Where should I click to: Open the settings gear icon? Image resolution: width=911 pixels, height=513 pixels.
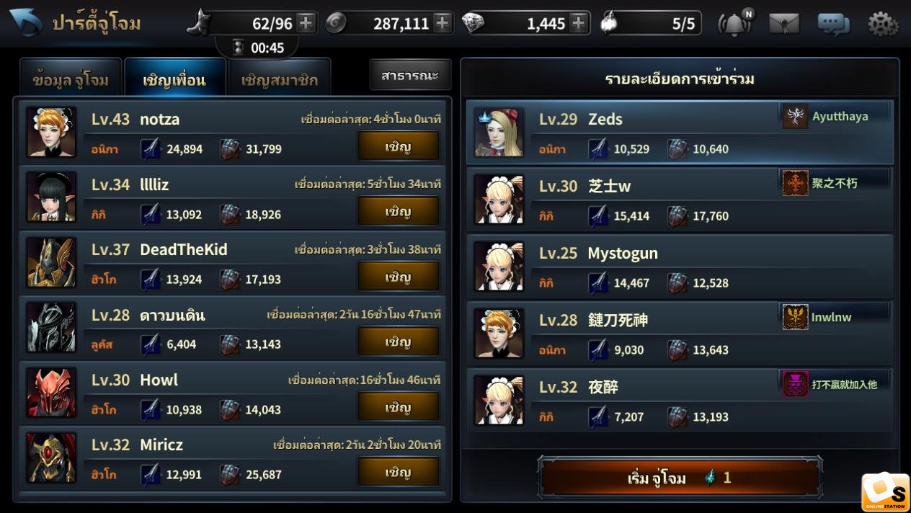(x=883, y=24)
